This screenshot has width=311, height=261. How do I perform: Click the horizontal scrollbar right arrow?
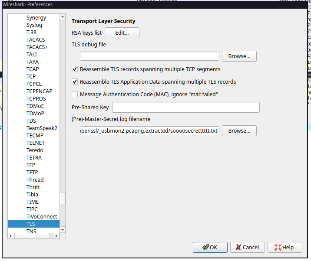(56, 236)
